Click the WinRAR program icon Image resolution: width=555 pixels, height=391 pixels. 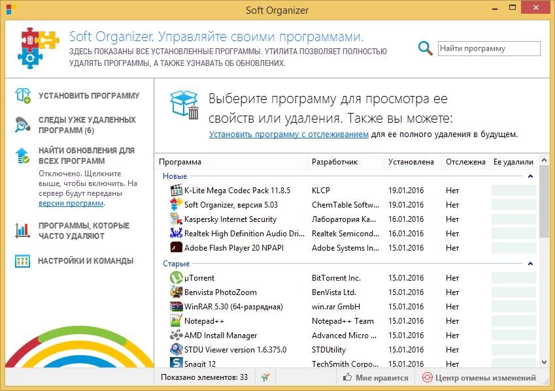tap(177, 307)
